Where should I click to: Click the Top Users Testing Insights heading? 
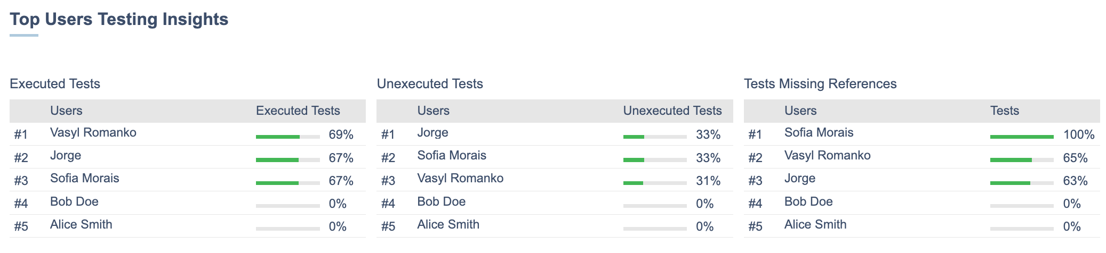119,19
